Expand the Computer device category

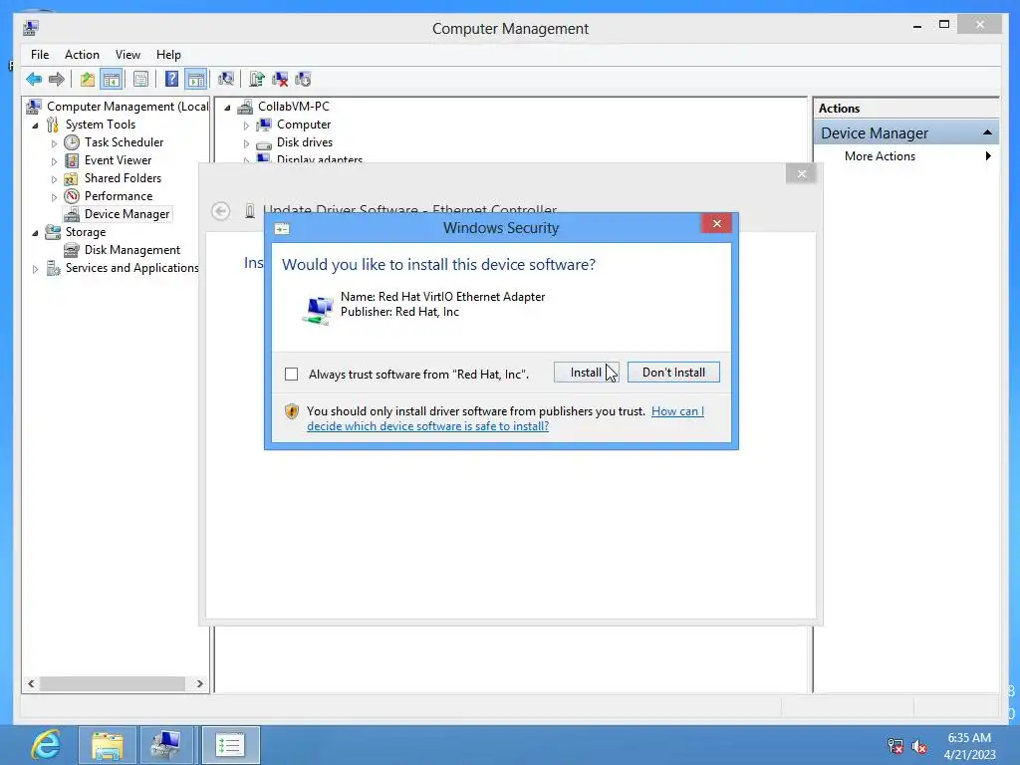pyautogui.click(x=246, y=126)
